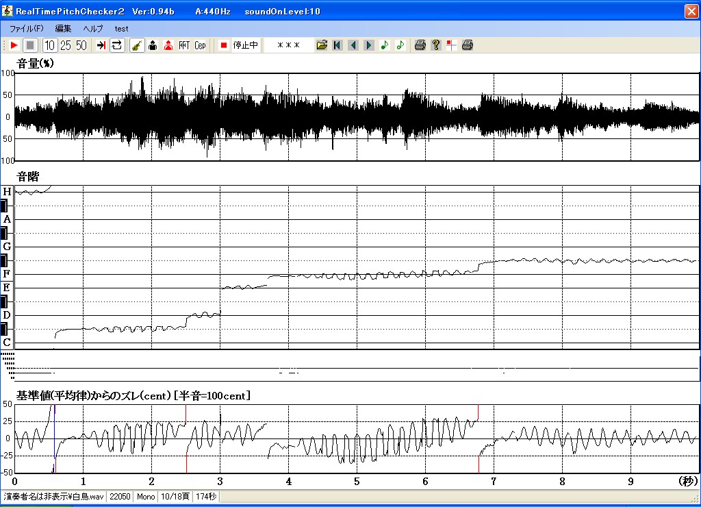Close the RealTimePitchChecker2 window
The image size is (701, 507).
(691, 11)
